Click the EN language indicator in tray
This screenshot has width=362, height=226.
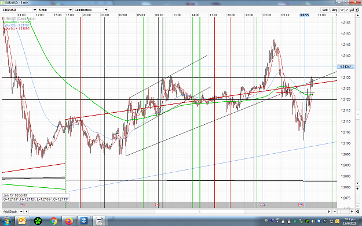pyautogui.click(x=266, y=221)
